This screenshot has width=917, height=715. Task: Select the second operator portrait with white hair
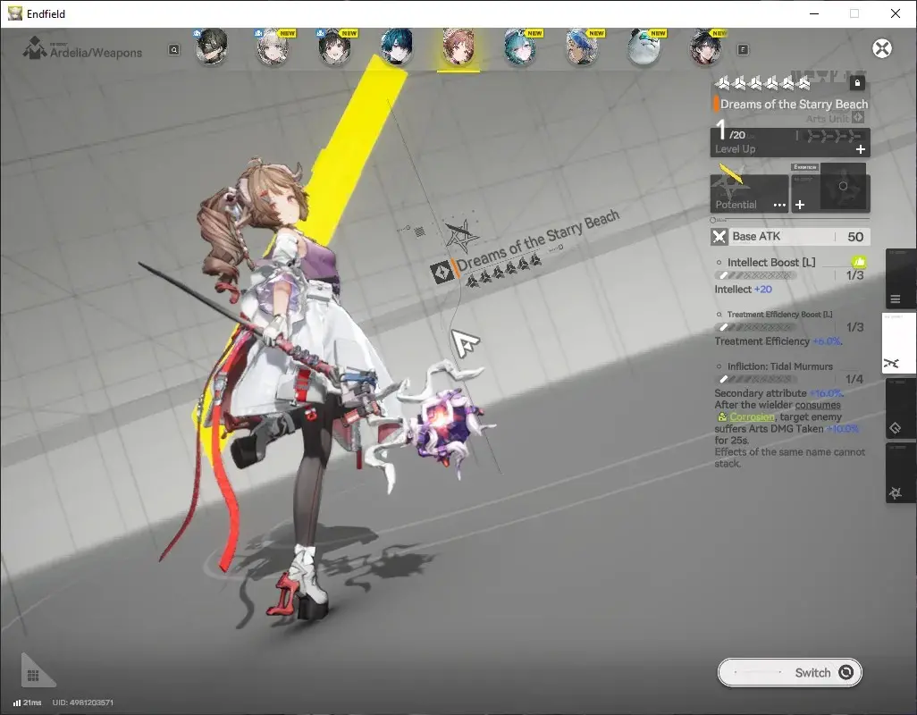273,46
